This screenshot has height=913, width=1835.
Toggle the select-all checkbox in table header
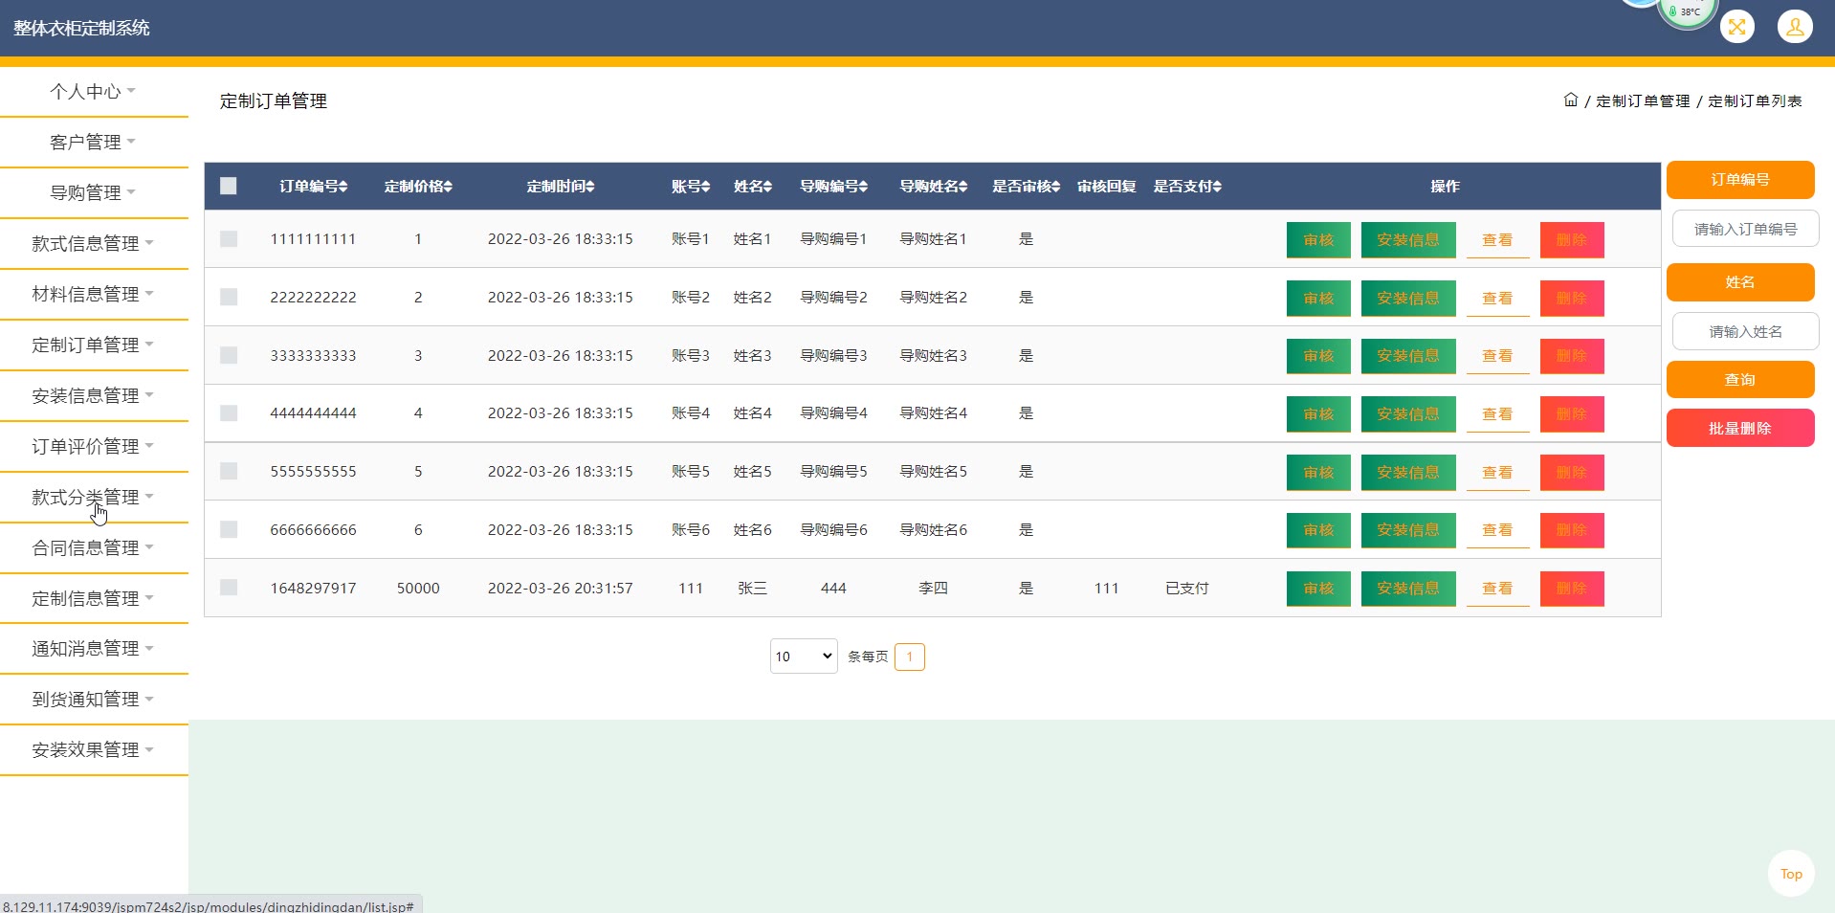coord(229,187)
